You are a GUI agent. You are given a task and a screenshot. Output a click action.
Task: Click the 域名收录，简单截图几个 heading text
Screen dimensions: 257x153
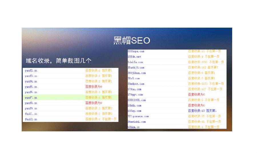[x=58, y=61]
